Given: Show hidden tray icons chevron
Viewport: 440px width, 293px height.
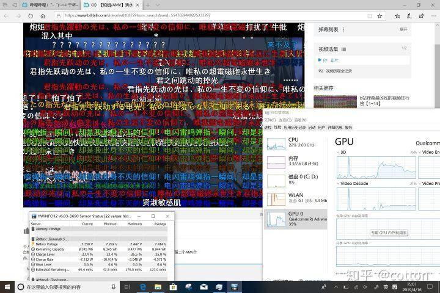Looking at the screenshot, I should pyautogui.click(x=336, y=287).
